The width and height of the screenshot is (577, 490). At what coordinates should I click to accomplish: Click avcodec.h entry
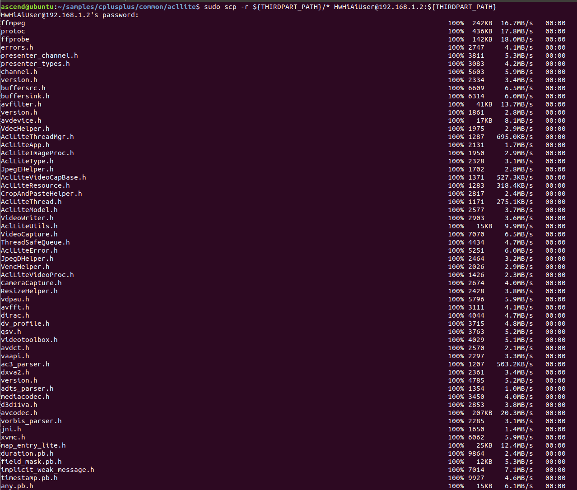pos(19,413)
